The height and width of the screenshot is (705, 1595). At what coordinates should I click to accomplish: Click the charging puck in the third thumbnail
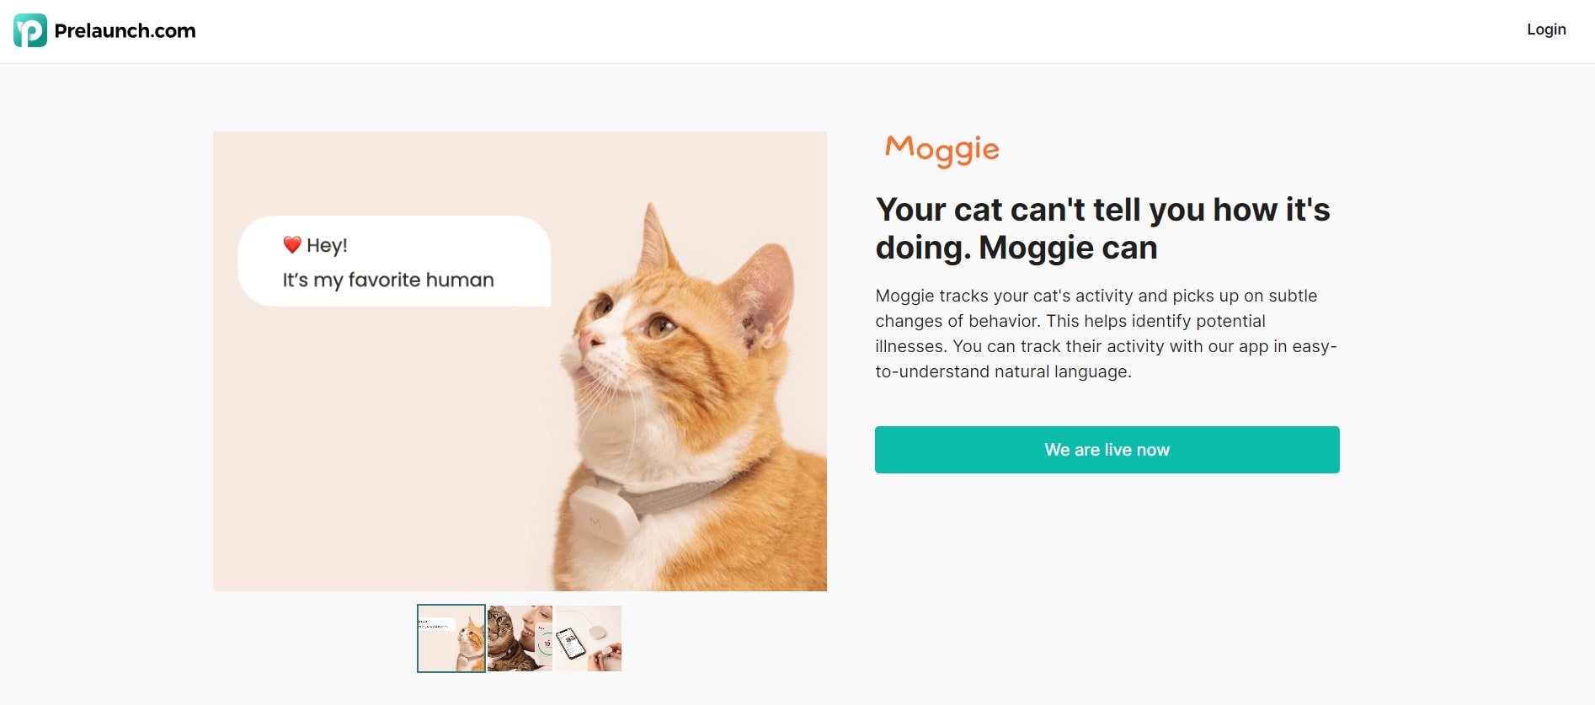pyautogui.click(x=598, y=633)
